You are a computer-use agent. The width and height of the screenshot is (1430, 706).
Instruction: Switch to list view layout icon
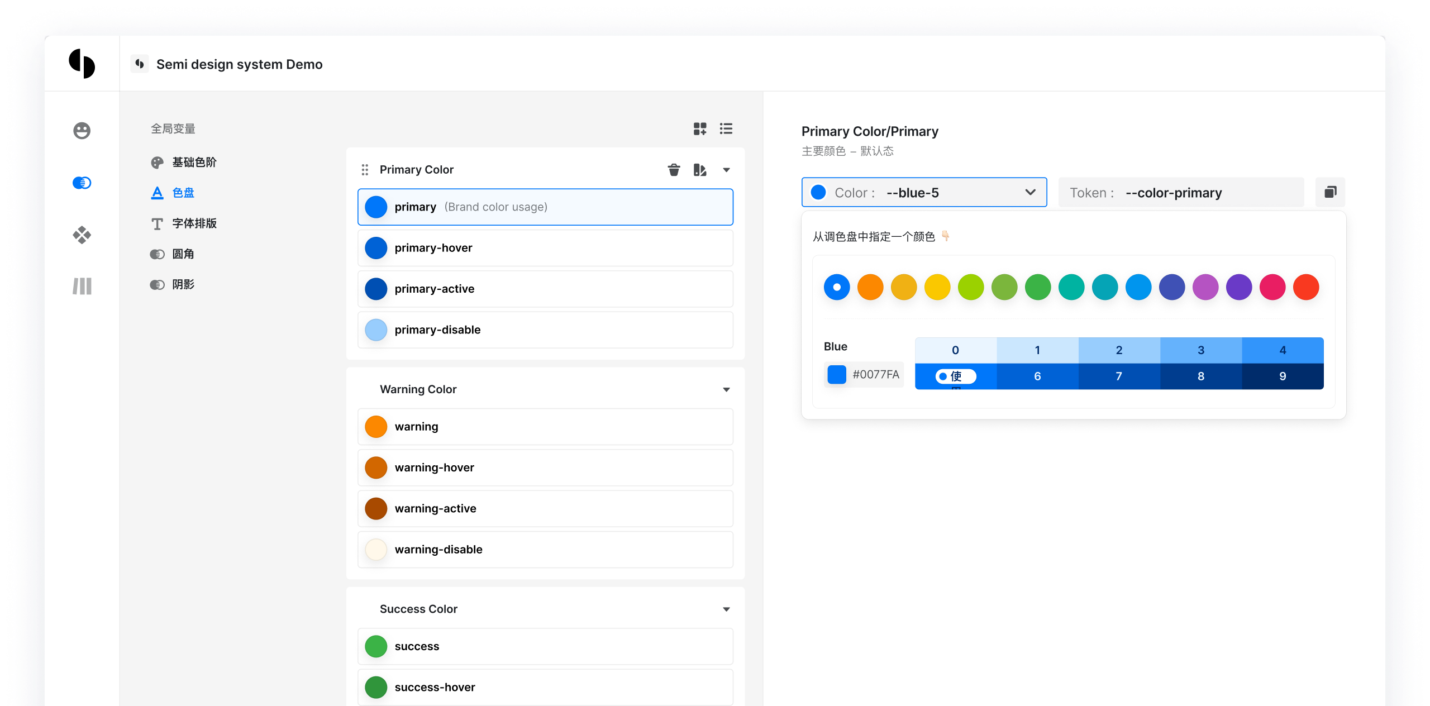pyautogui.click(x=726, y=129)
